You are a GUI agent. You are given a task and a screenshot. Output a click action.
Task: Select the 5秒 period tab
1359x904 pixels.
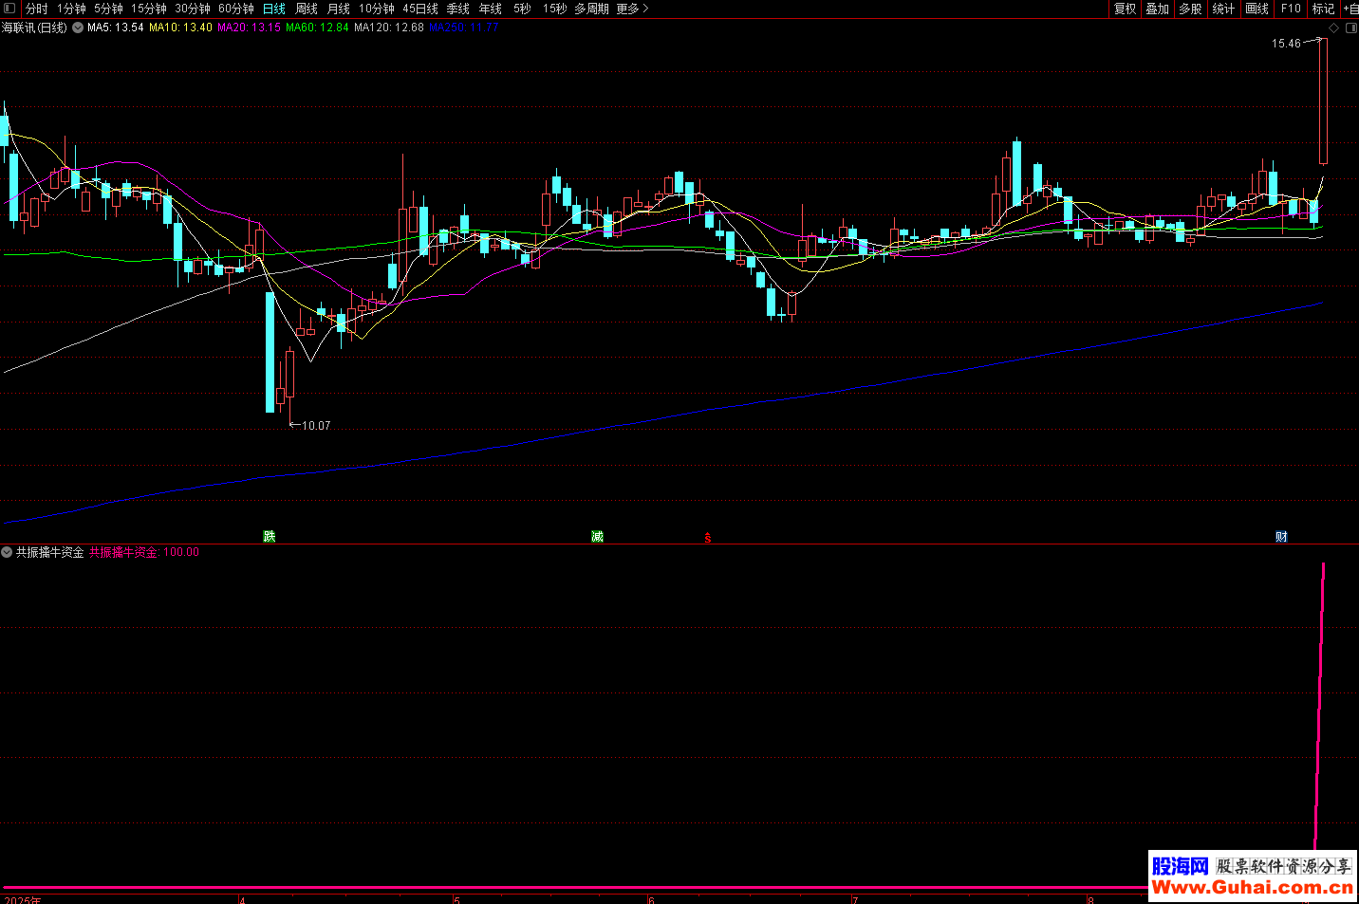(x=523, y=9)
